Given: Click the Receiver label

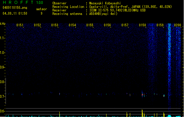Looking at the screenshot, I should click(59, 10).
